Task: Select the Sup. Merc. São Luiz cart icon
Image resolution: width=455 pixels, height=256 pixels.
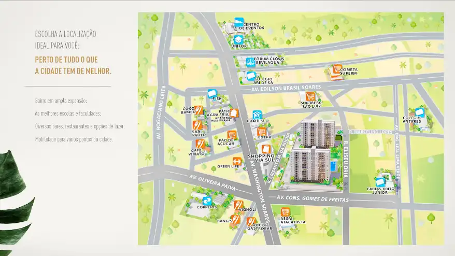Action: pyautogui.click(x=310, y=96)
